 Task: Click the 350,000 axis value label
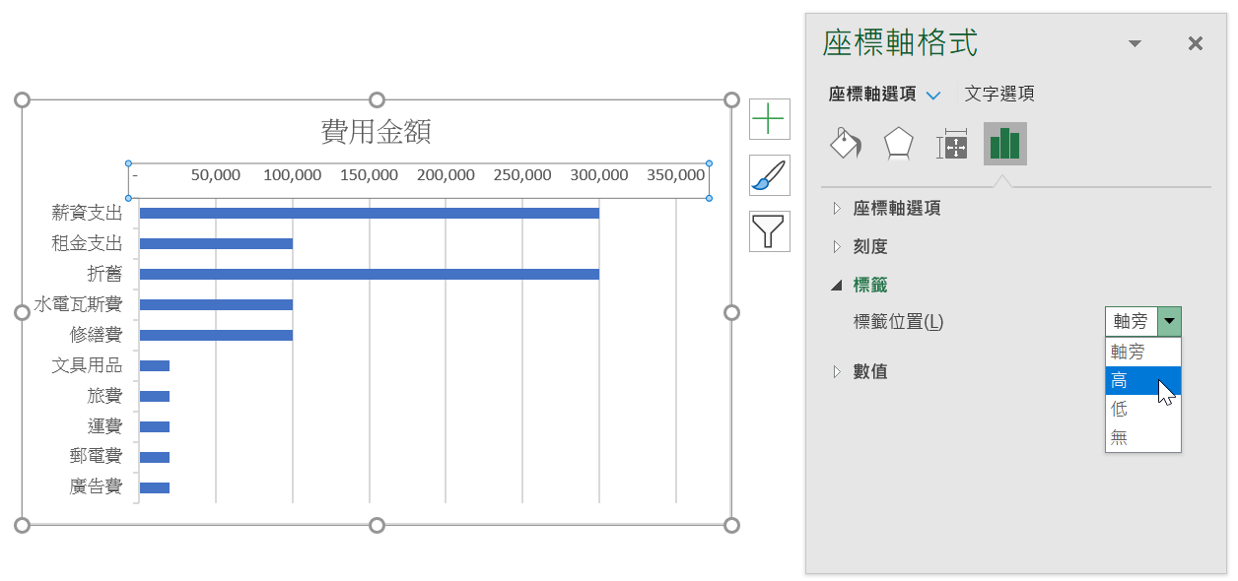click(x=676, y=175)
